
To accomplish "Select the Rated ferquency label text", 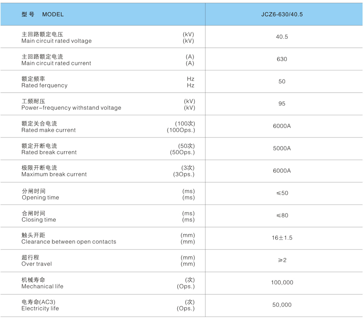I will tap(44, 85).
